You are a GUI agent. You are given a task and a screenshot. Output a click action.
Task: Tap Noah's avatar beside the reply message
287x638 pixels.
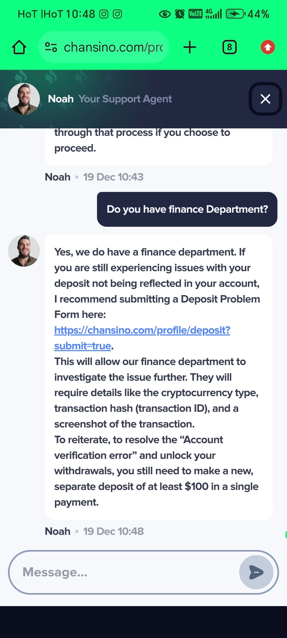pyautogui.click(x=24, y=251)
